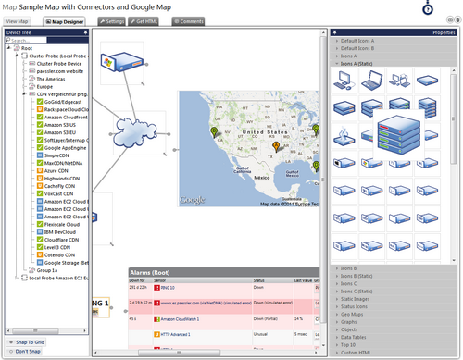This screenshot has height=360, width=463.
Task: Collapse the CDN Vergleich group
Action: click(x=24, y=93)
